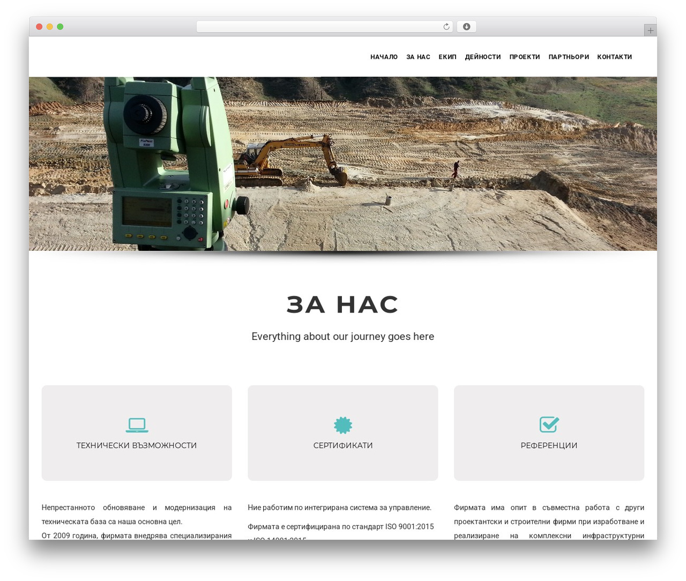Open the ДЕЙНОСТИ navigation item
Screen dimensions: 686x581
coord(483,57)
